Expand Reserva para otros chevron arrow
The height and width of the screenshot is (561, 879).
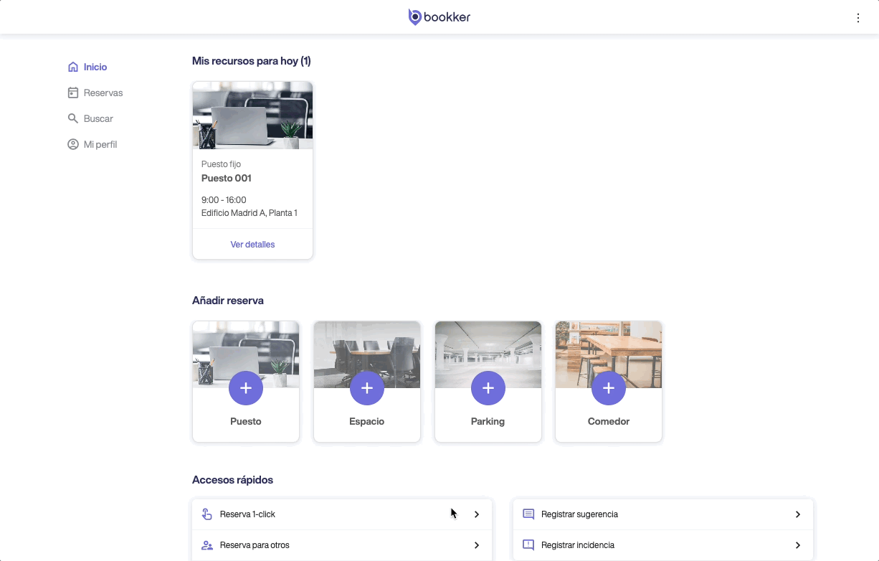[477, 545]
